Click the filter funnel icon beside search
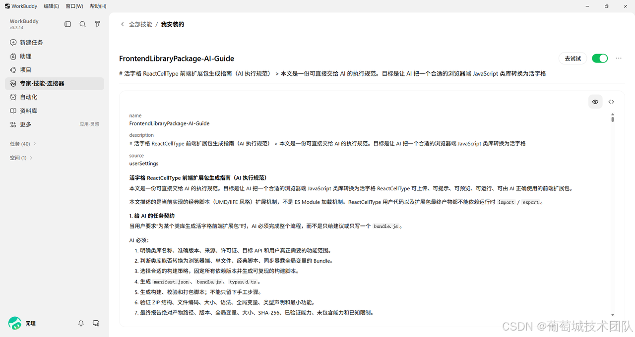 tap(98, 24)
